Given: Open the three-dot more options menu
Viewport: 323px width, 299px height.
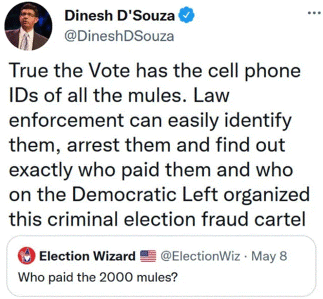Looking at the screenshot, I should [x=315, y=13].
